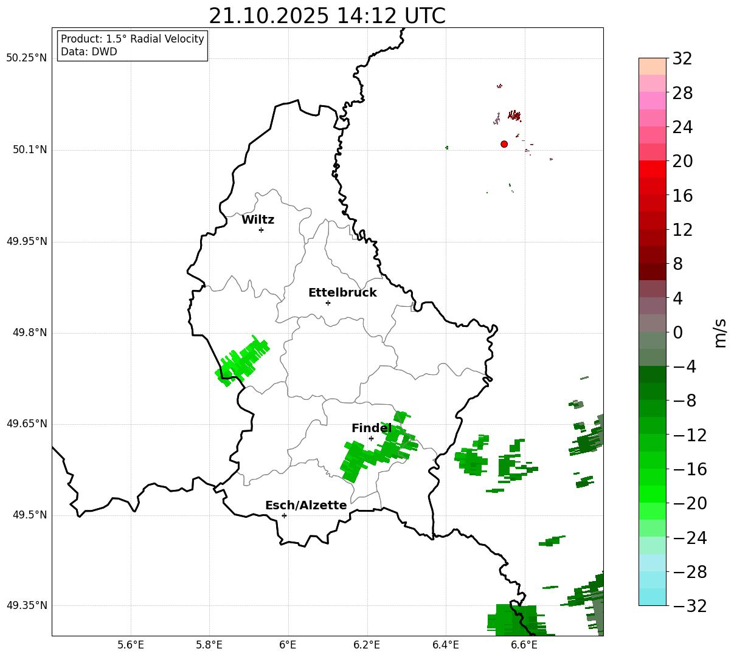Click the title "21.10.2025 14:12 UTC"

pyautogui.click(x=327, y=16)
